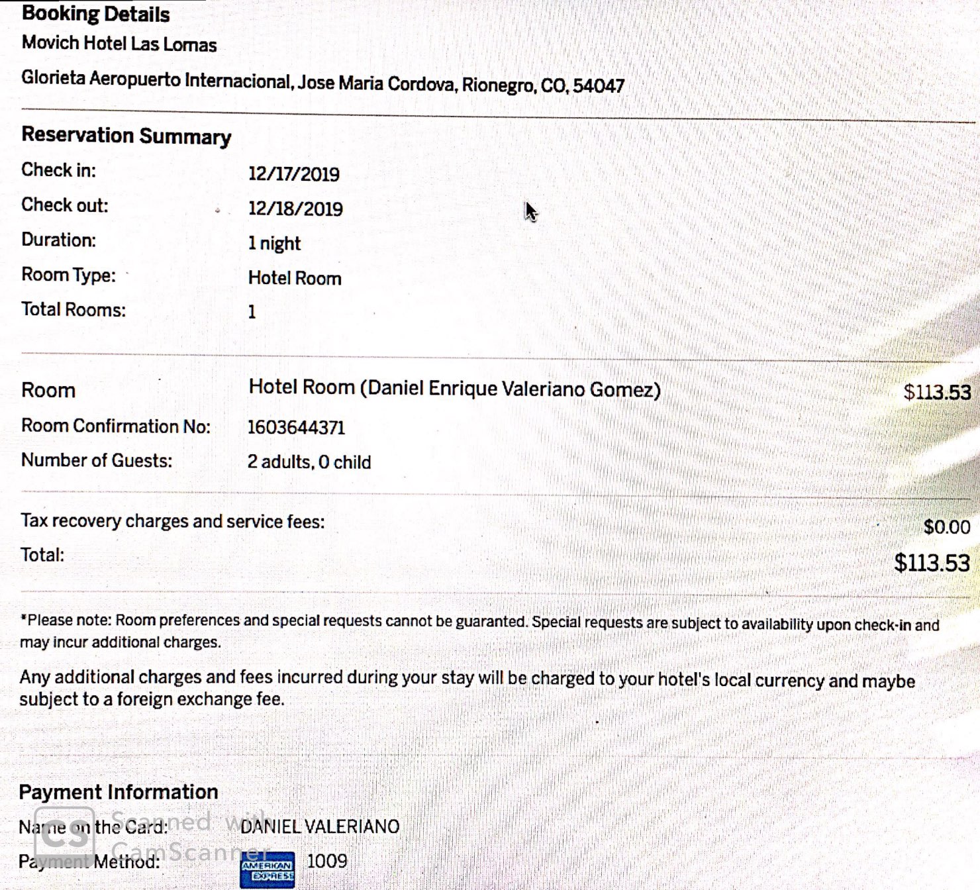
Task: Click 'Tax recovery charges and service fees:' label
Action: [x=173, y=521]
